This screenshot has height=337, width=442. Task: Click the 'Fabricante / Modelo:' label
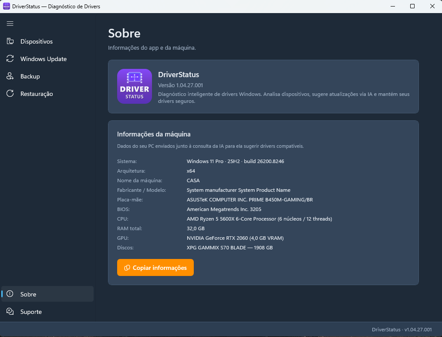tap(142, 190)
